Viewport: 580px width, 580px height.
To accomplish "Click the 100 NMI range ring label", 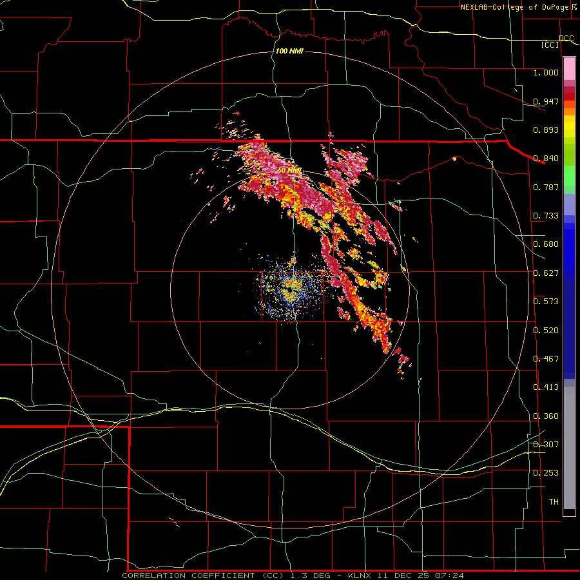I will point(289,51).
